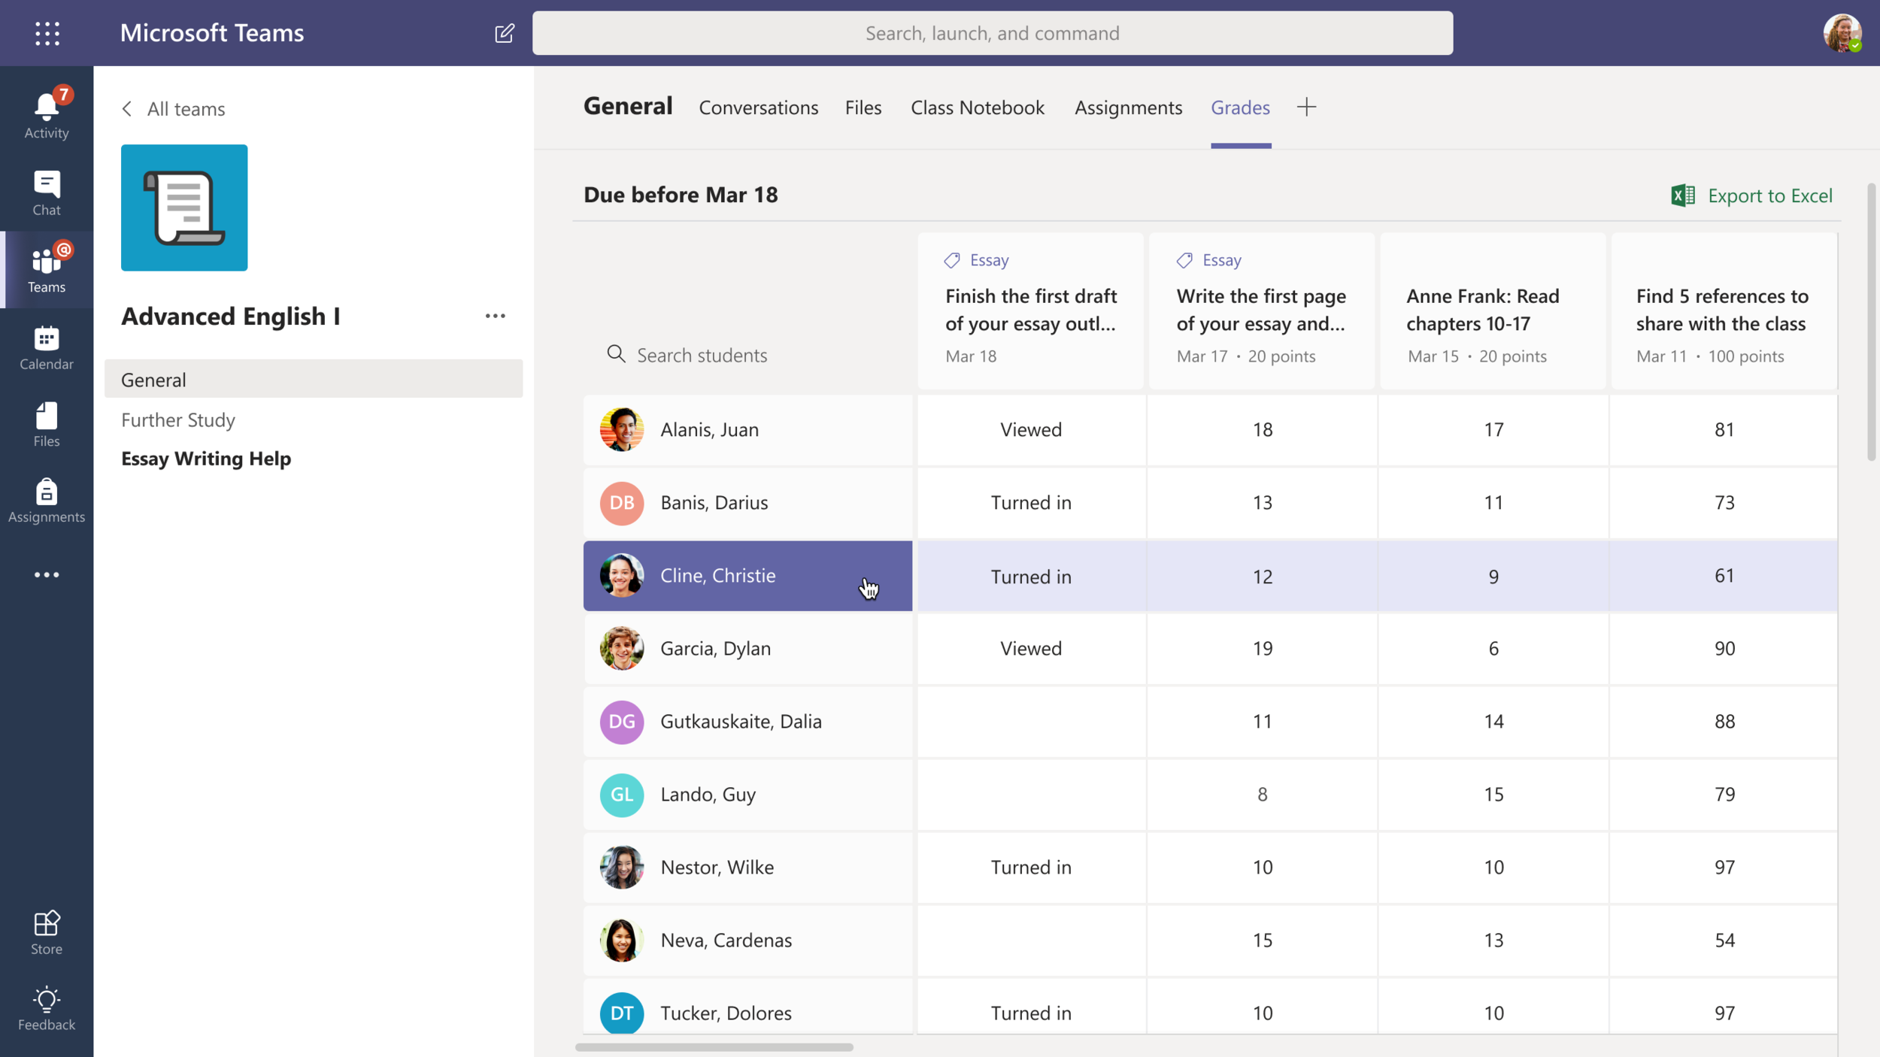This screenshot has height=1057, width=1880.
Task: Switch to the Assignments tab
Action: [x=1128, y=108]
